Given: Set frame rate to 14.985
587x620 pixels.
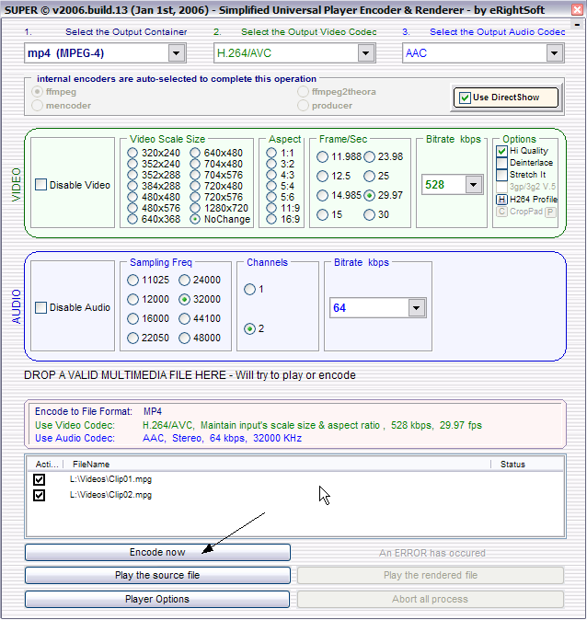Looking at the screenshot, I should pyautogui.click(x=322, y=195).
